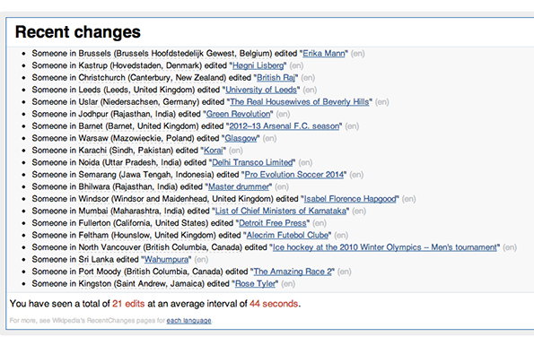
Task: Click '(en)' tag beside Wahumpura
Action: click(201, 260)
